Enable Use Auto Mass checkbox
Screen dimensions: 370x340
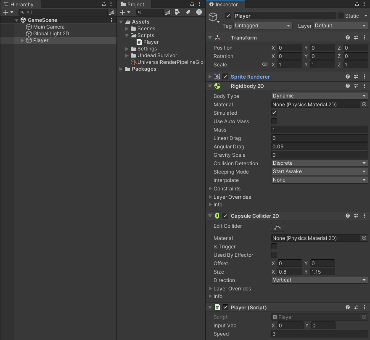(274, 121)
